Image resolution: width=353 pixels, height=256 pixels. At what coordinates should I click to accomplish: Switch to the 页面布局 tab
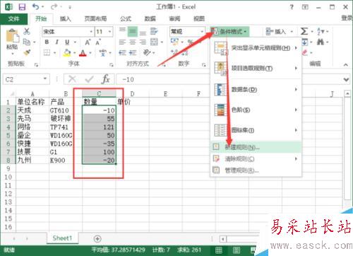(95, 19)
